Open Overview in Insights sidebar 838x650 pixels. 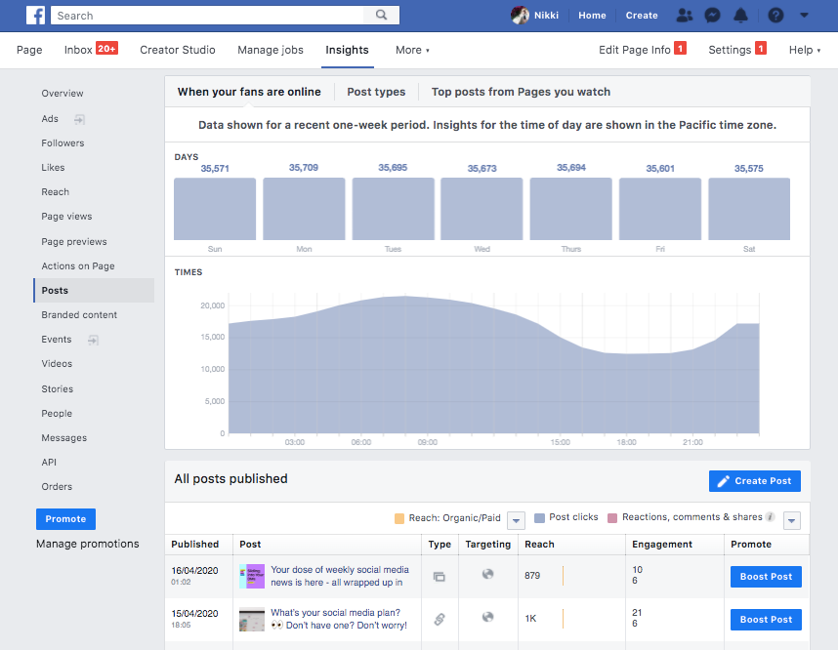tap(63, 94)
